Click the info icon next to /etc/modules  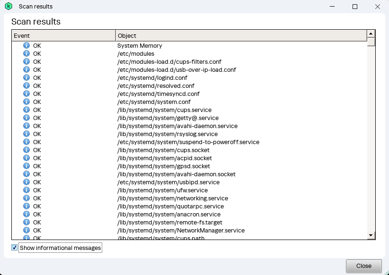point(26,53)
